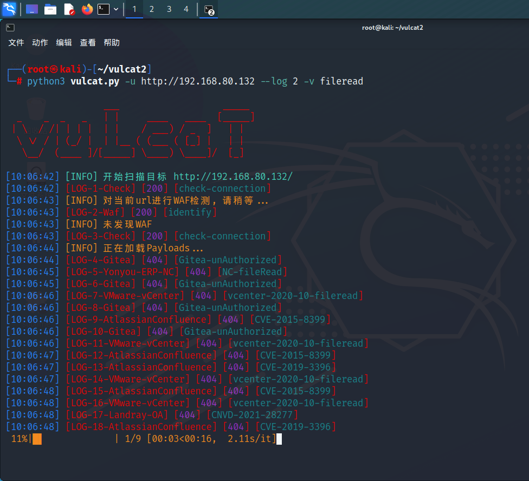Image resolution: width=529 pixels, height=481 pixels.
Task: Click the http://192.168.80.132/ target URL
Action: [233, 177]
